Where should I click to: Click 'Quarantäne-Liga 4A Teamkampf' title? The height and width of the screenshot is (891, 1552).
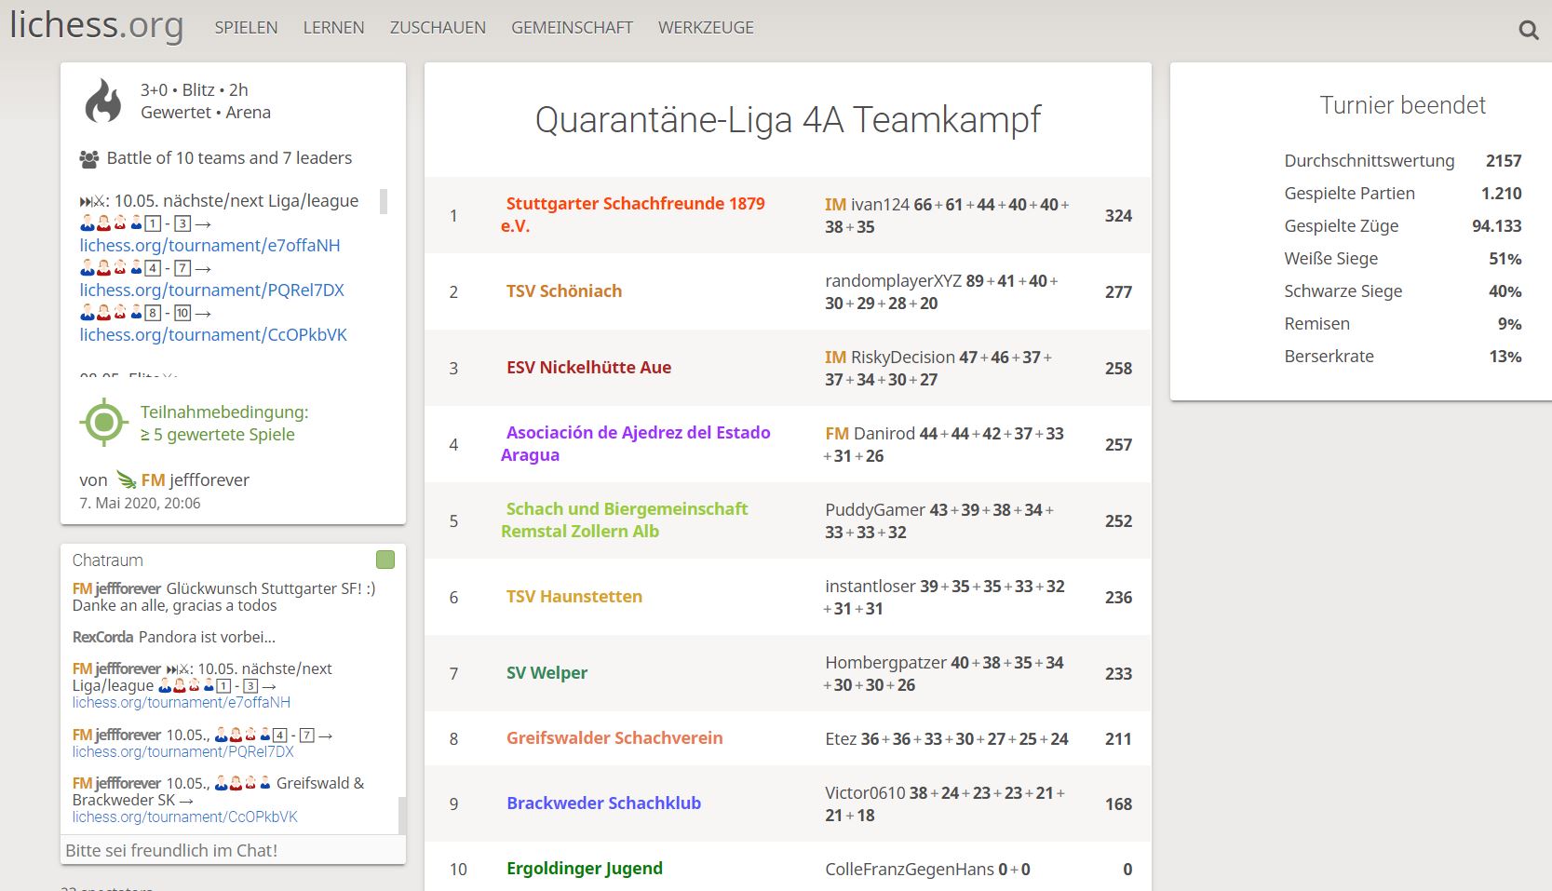pyautogui.click(x=788, y=120)
